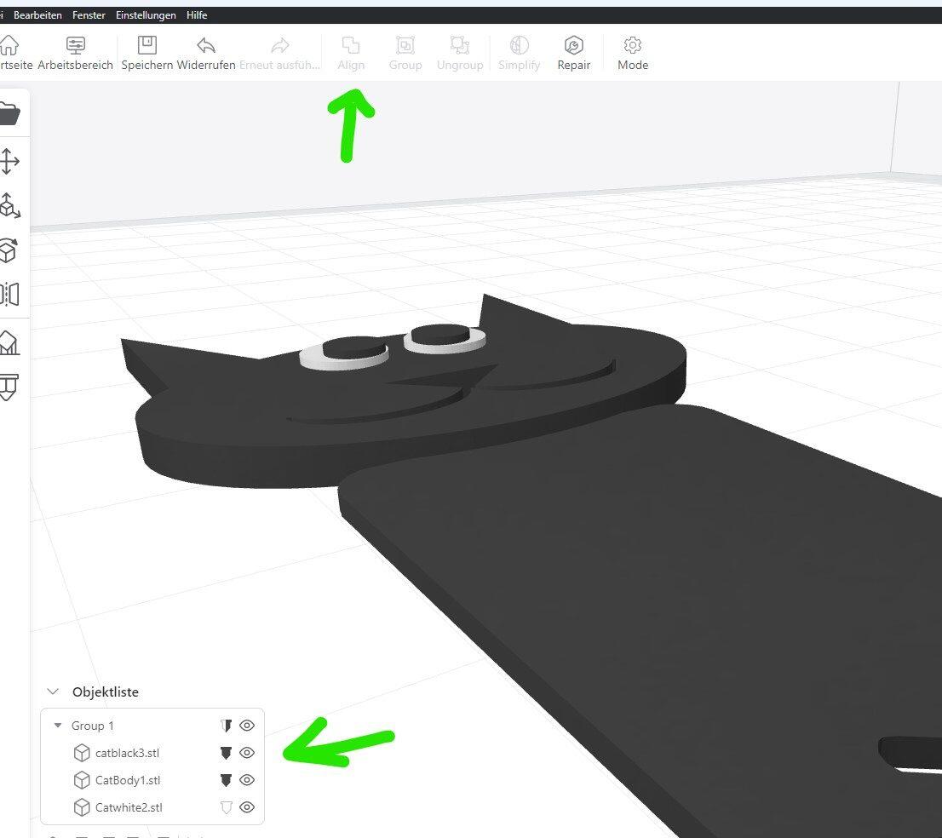Toggle visibility of Catwhite2.stl
Screen dimensions: 942x838
coord(247,807)
